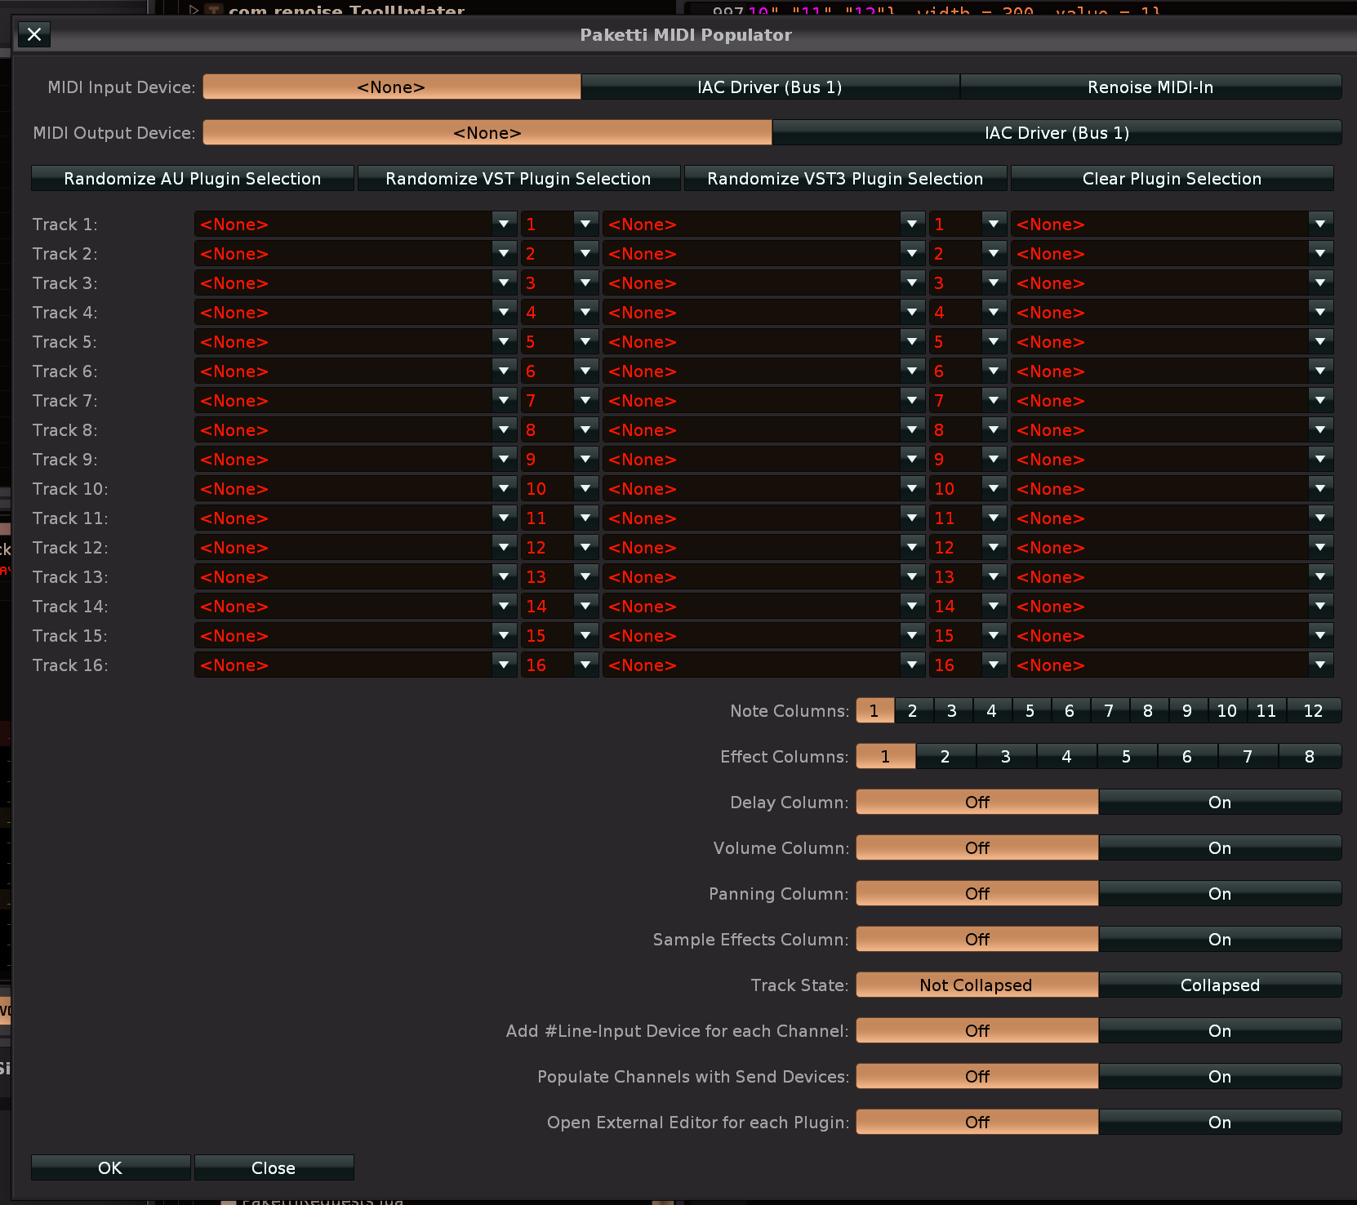Set Track State to Collapsed

1219,985
